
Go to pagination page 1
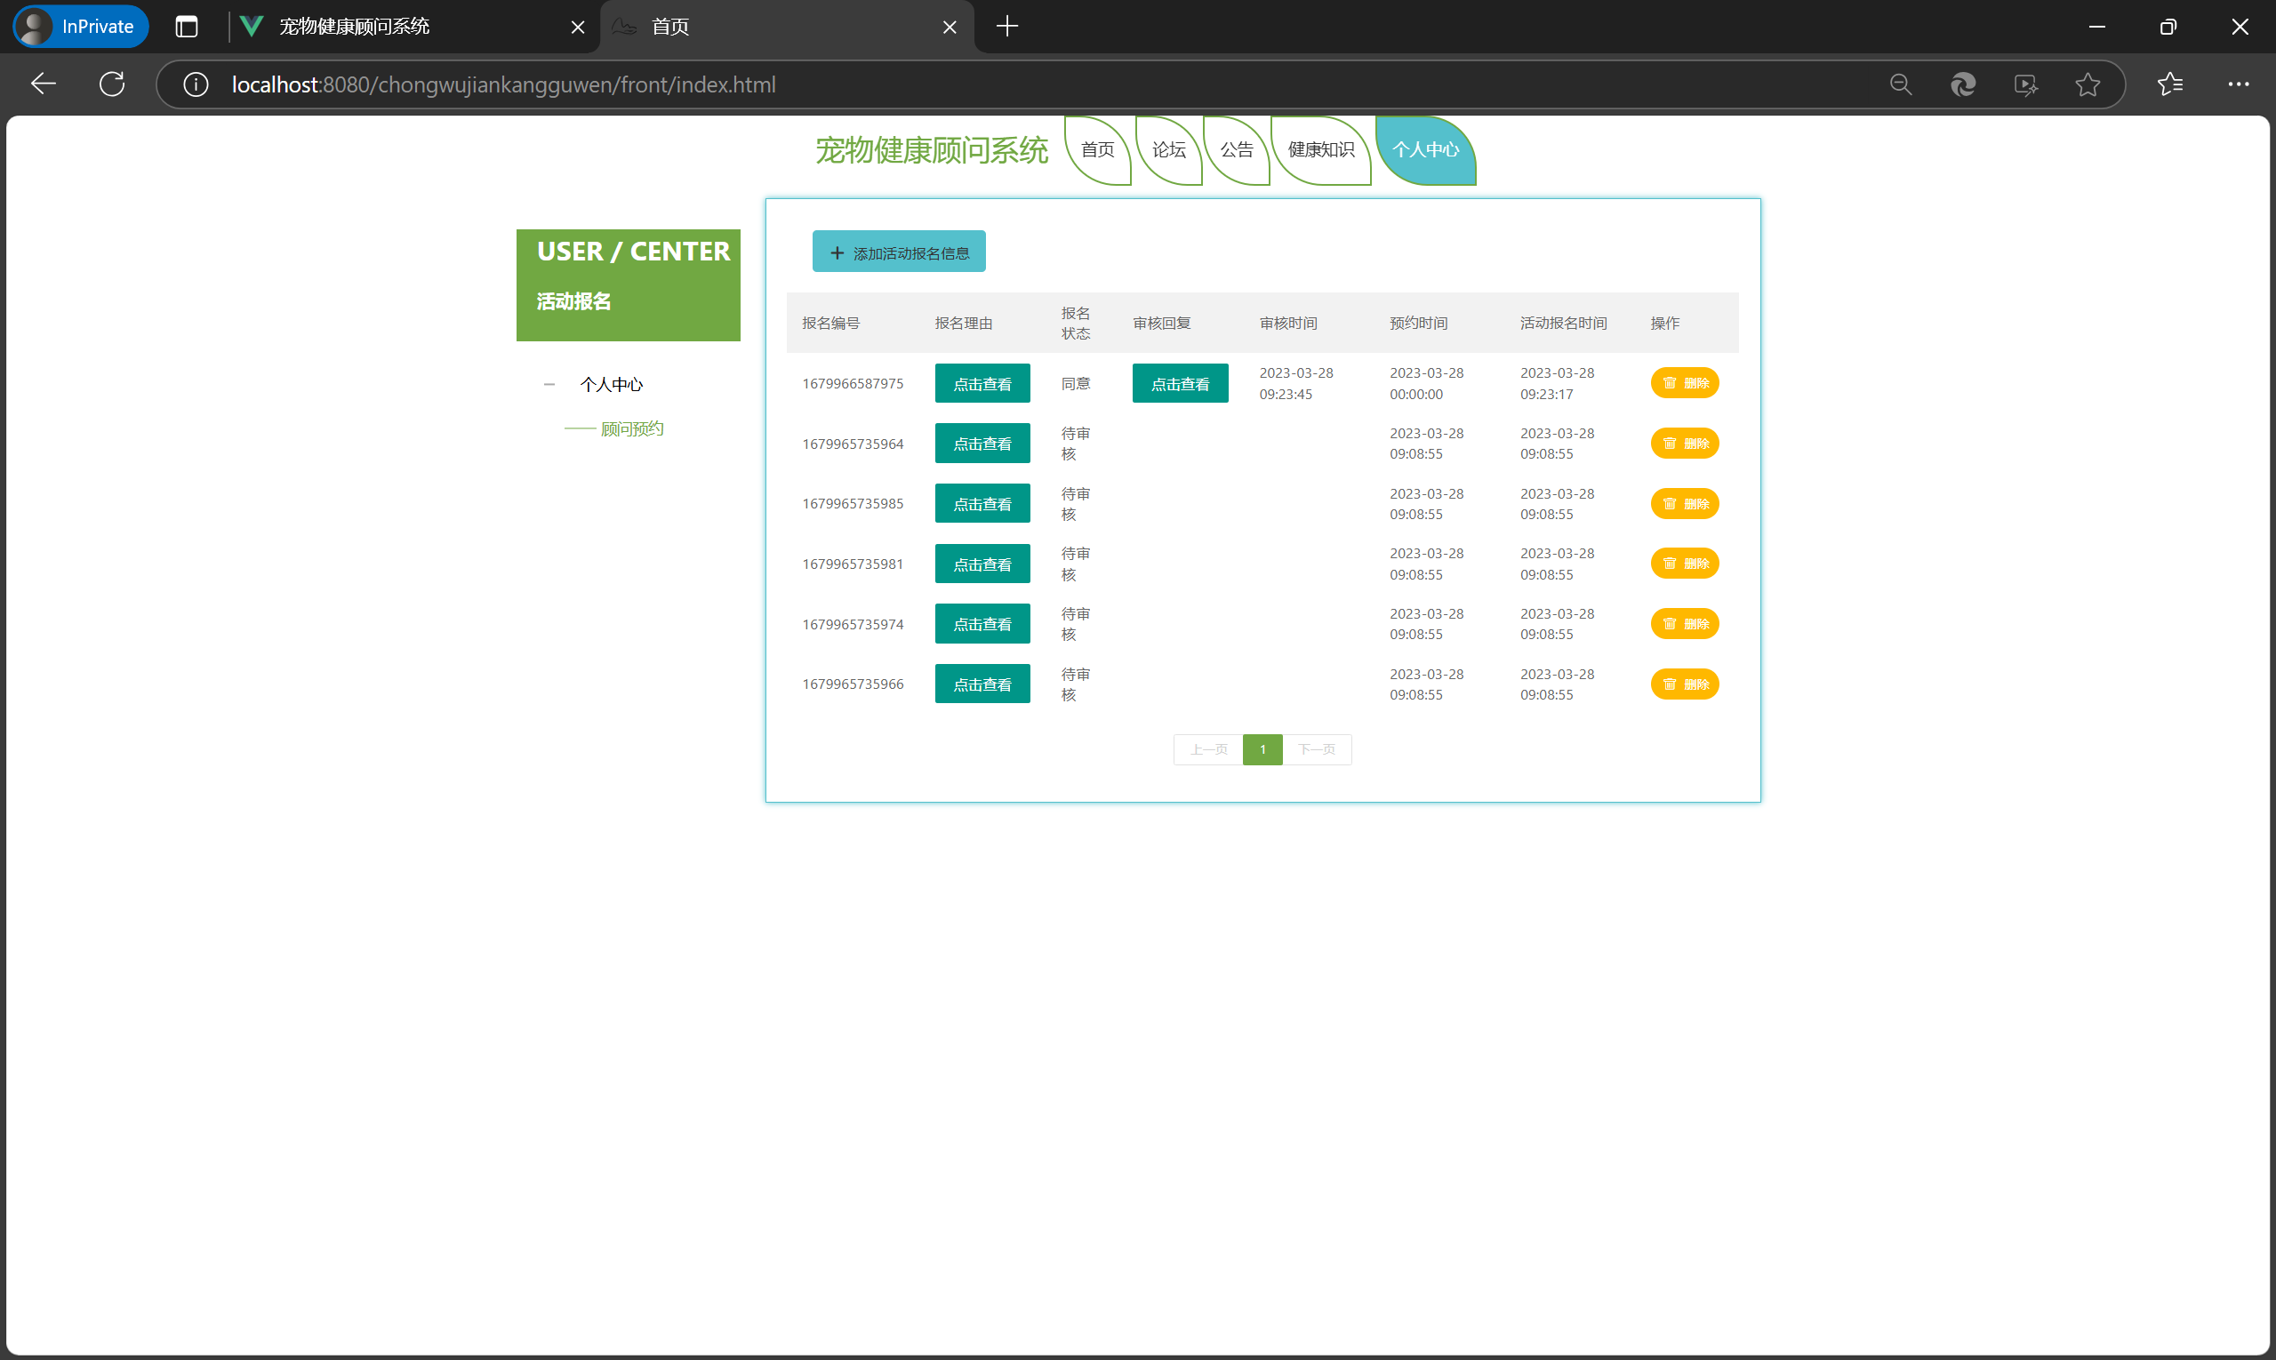coord(1262,749)
